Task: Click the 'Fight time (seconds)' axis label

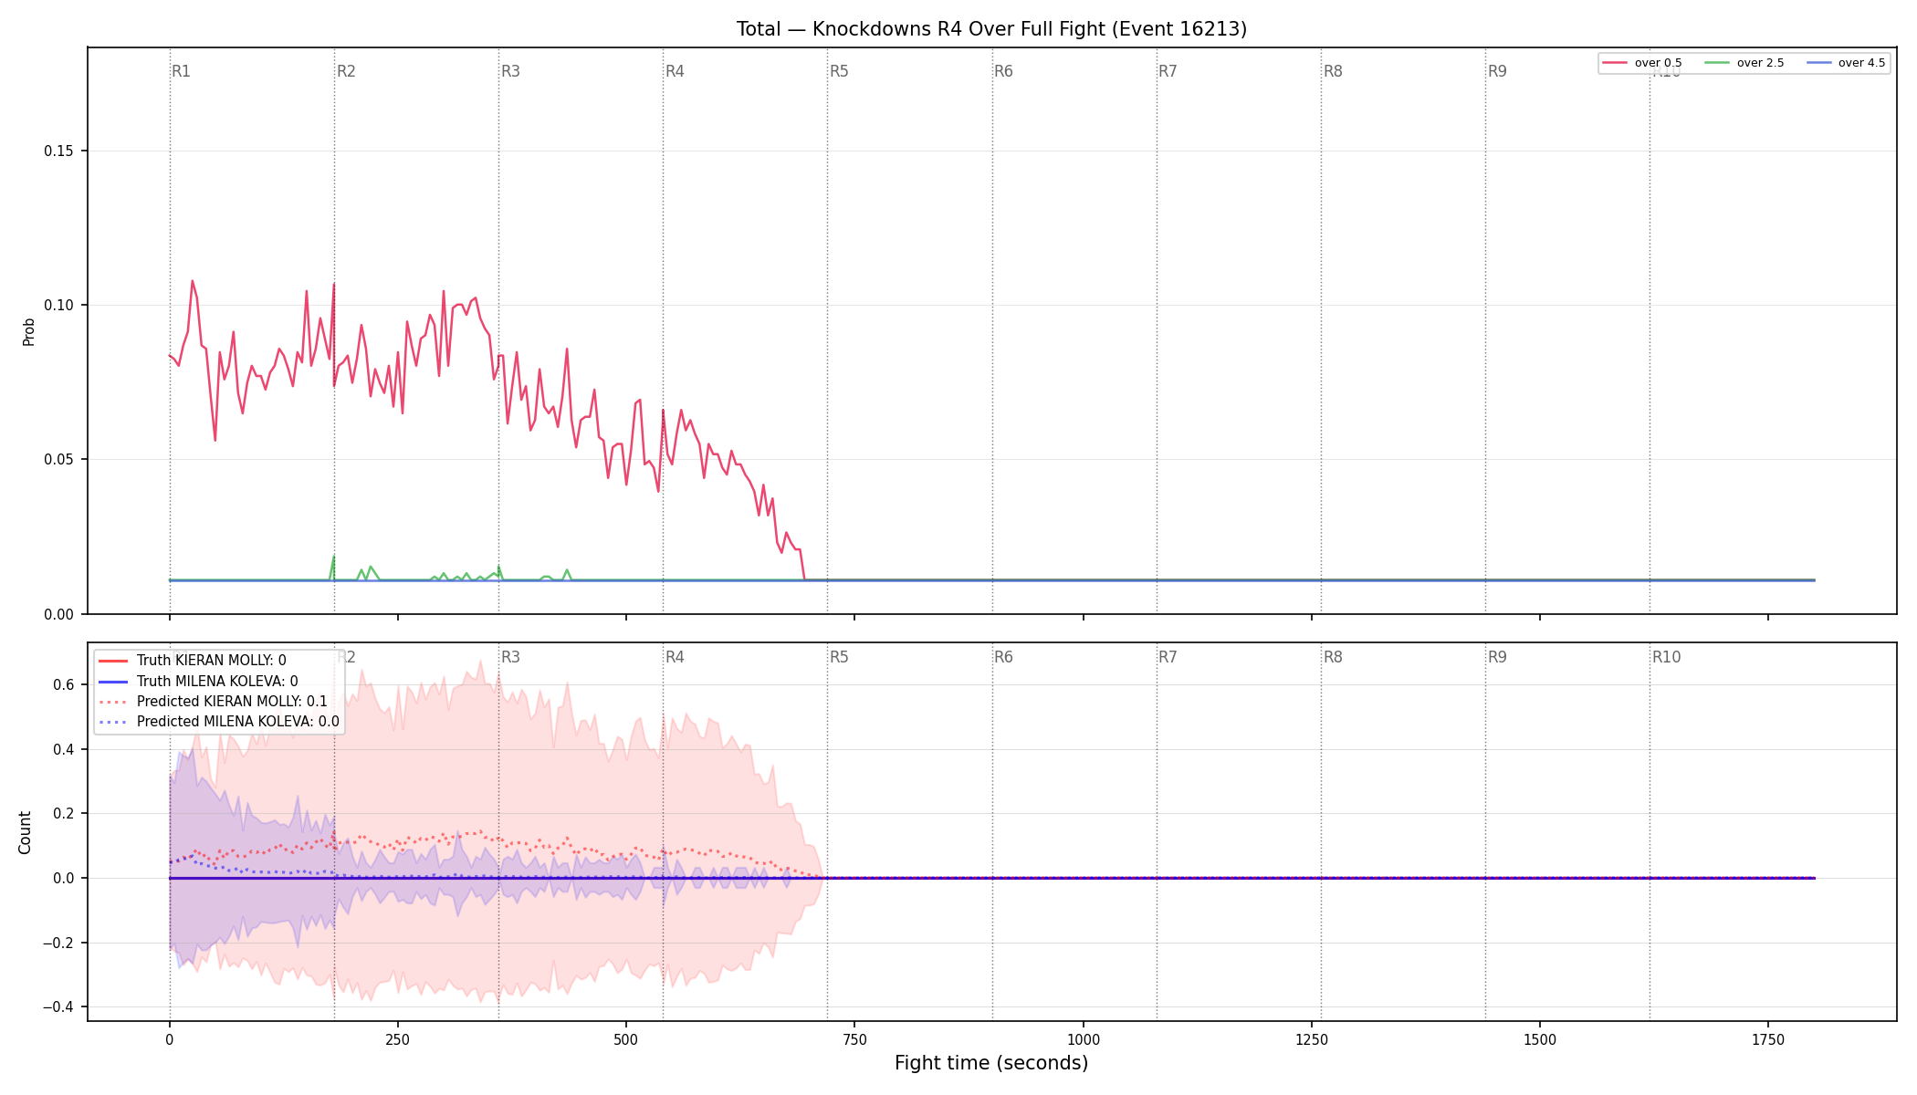Action: click(x=991, y=1063)
